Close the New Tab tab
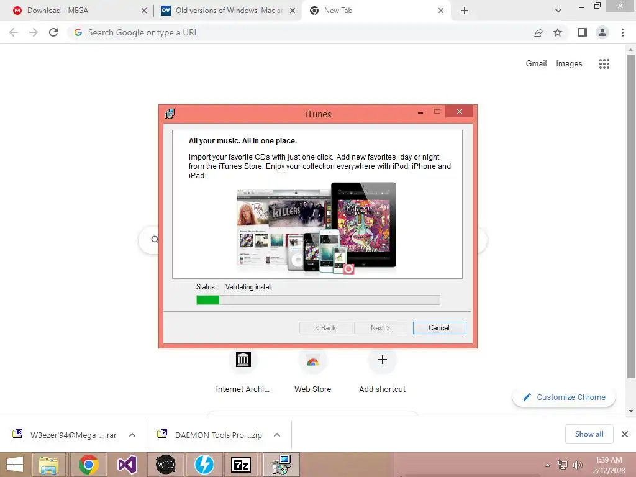The width and height of the screenshot is (636, 477). click(x=441, y=11)
